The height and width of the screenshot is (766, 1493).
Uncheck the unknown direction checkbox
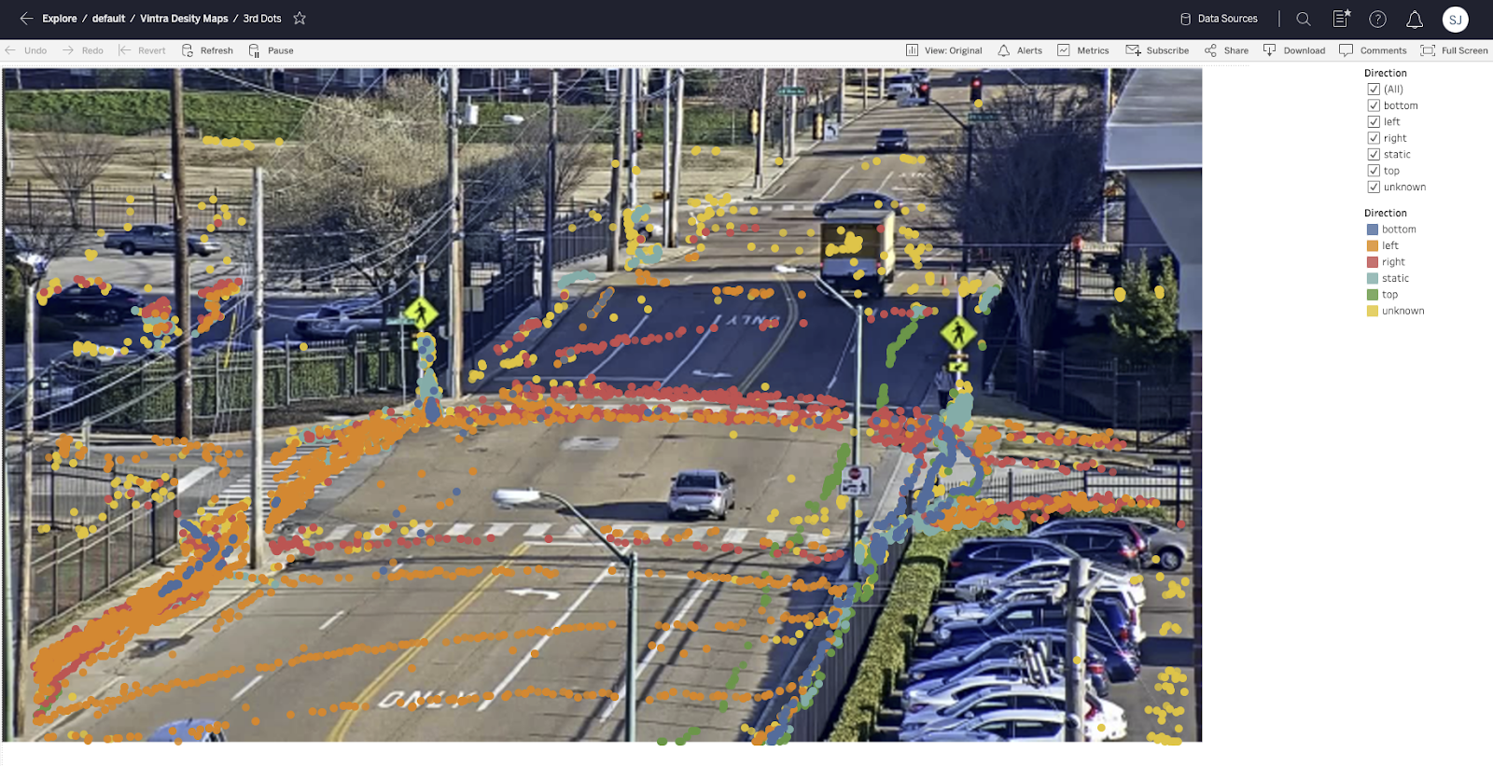tap(1374, 188)
